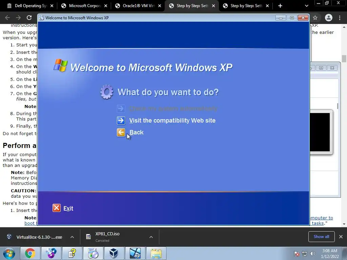
Task: Close the downloads bar
Action: [341, 237]
